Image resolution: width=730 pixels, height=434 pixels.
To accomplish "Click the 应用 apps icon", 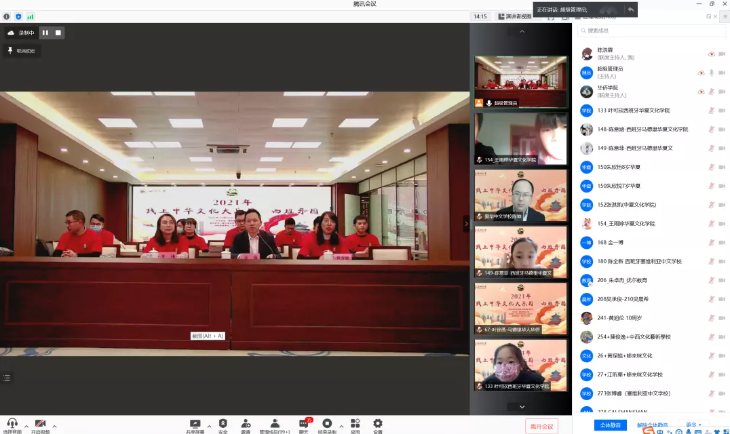I will pos(355,424).
